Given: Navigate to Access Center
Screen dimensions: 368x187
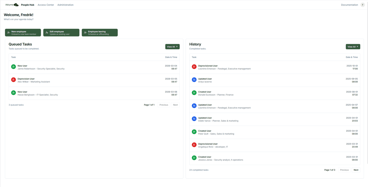Looking at the screenshot, I should [46, 5].
